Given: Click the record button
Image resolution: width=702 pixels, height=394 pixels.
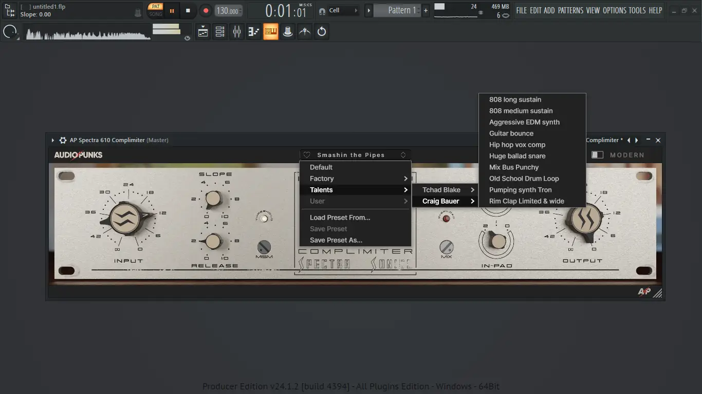Looking at the screenshot, I should [206, 11].
